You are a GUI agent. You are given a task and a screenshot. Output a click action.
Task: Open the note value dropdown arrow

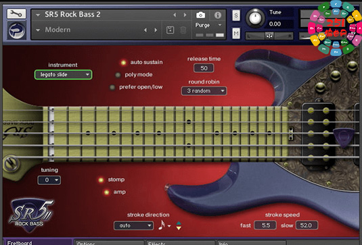coord(169,226)
